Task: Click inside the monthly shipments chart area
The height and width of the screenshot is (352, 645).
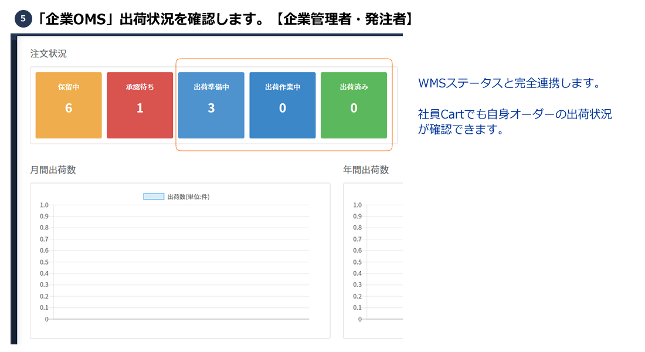Action: coord(180,264)
